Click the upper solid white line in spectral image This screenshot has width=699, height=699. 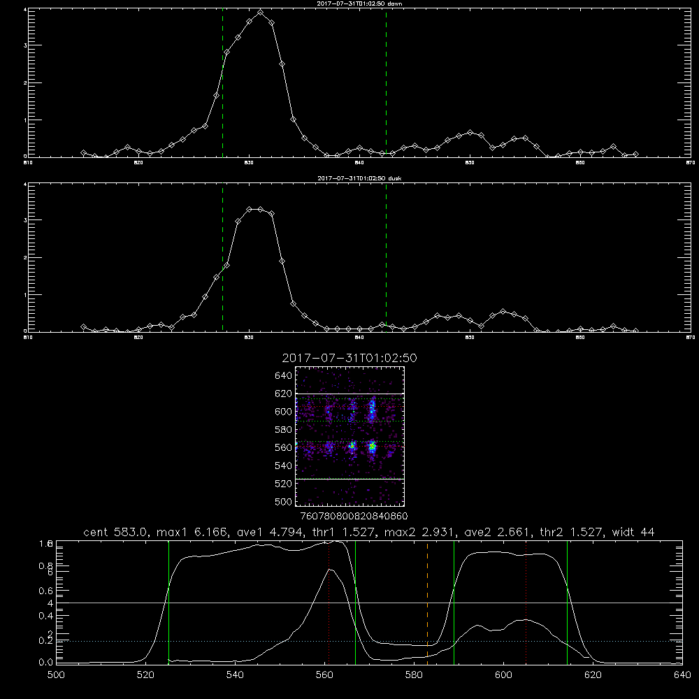coord(349,394)
